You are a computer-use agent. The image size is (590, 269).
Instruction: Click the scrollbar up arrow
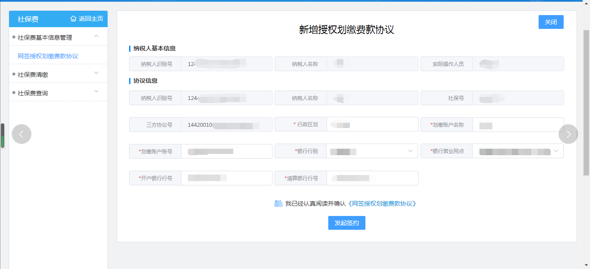[587, 3]
